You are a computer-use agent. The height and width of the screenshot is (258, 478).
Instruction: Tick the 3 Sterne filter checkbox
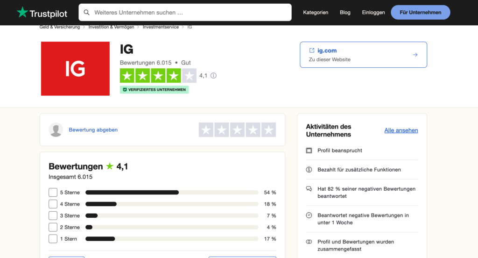coord(53,215)
